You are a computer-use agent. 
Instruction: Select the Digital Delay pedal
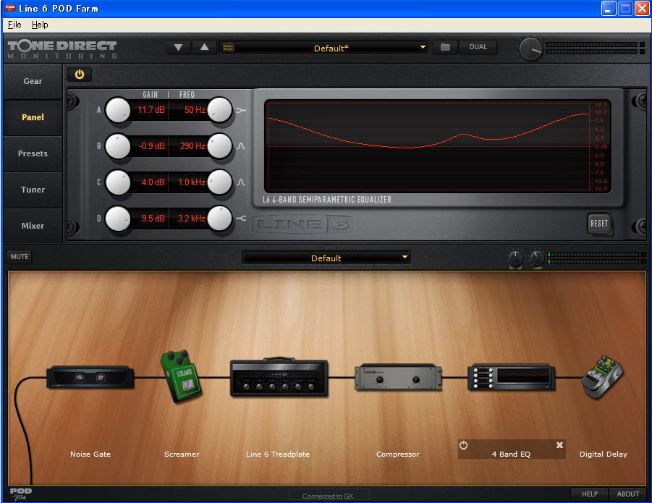603,377
